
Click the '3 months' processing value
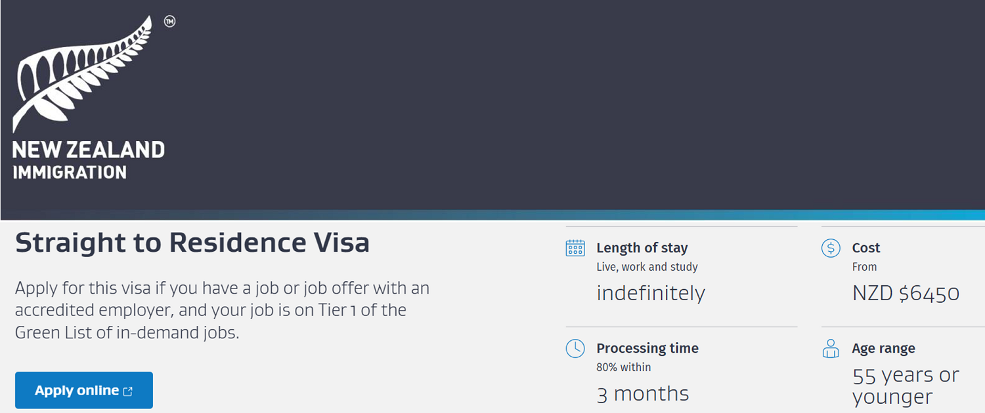pyautogui.click(x=643, y=393)
